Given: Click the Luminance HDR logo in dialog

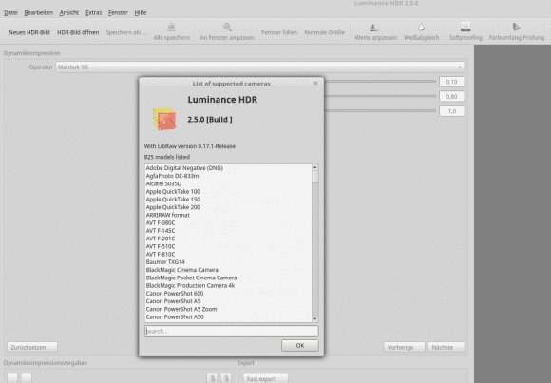Looking at the screenshot, I should 164,119.
